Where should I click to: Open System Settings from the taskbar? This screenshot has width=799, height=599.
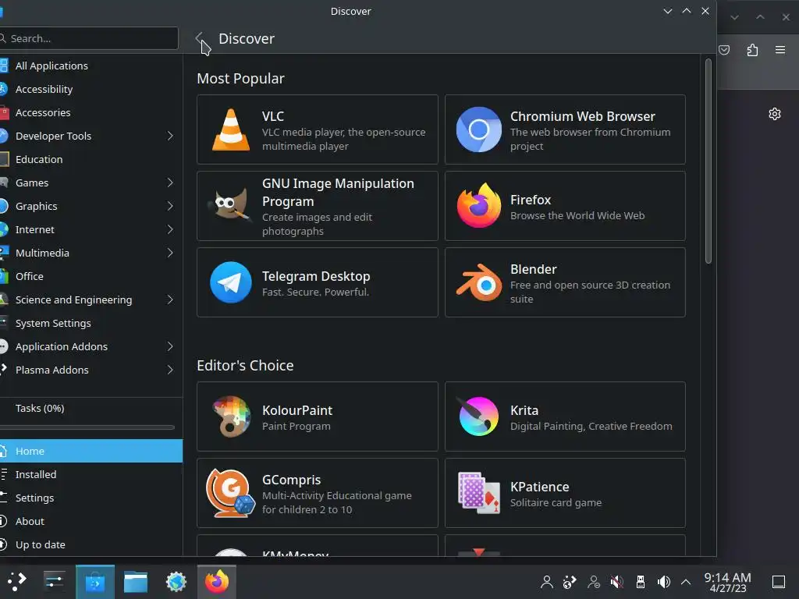(54, 582)
